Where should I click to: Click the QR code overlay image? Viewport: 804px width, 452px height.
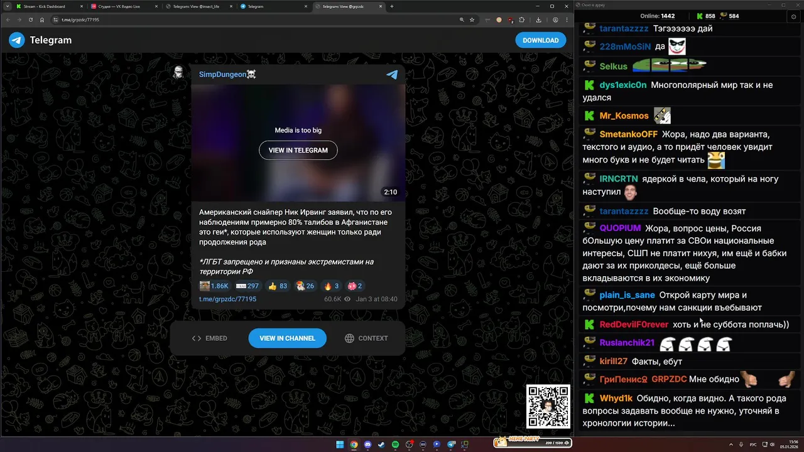point(548,406)
